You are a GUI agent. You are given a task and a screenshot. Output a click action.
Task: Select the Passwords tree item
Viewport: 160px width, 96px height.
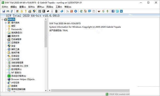click(x=17, y=29)
